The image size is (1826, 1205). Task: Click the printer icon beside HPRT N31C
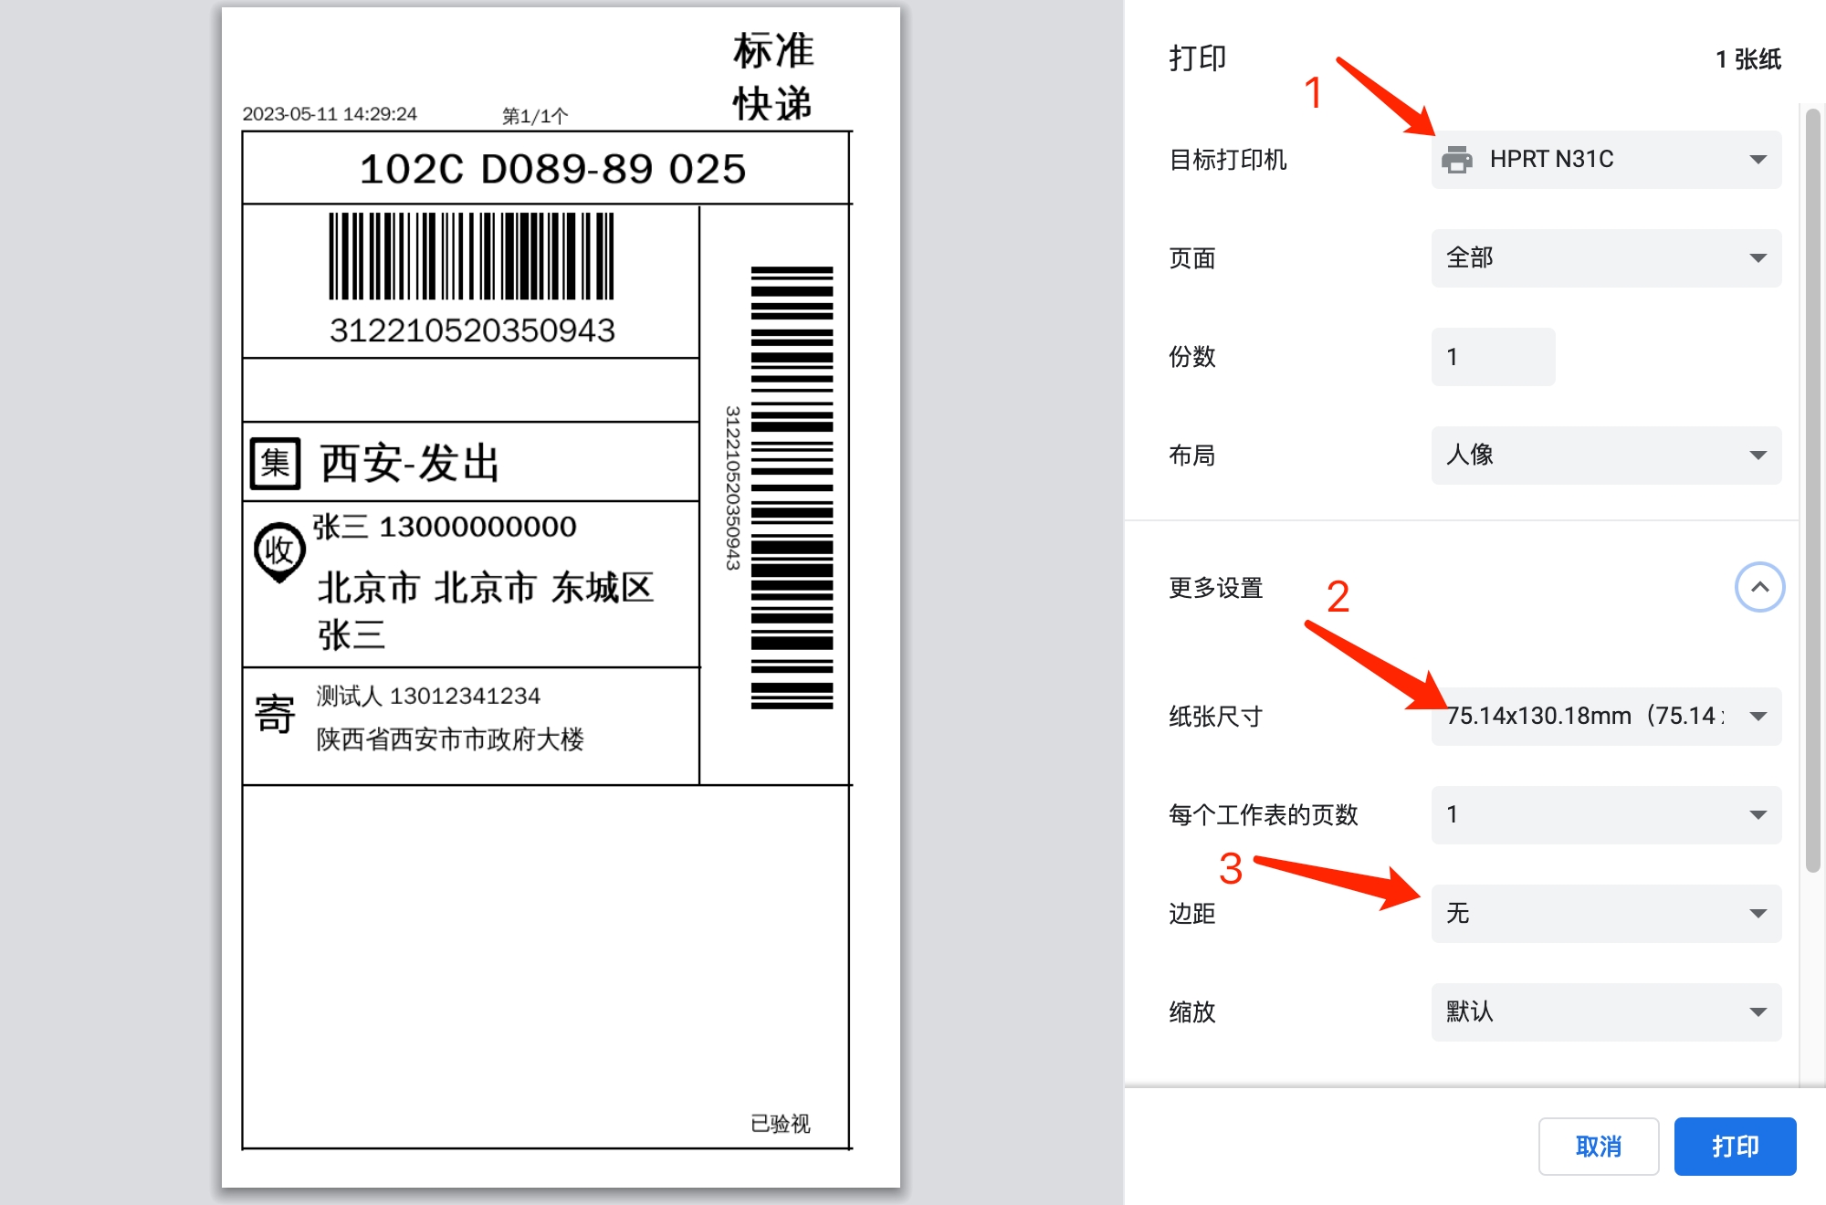(x=1456, y=160)
